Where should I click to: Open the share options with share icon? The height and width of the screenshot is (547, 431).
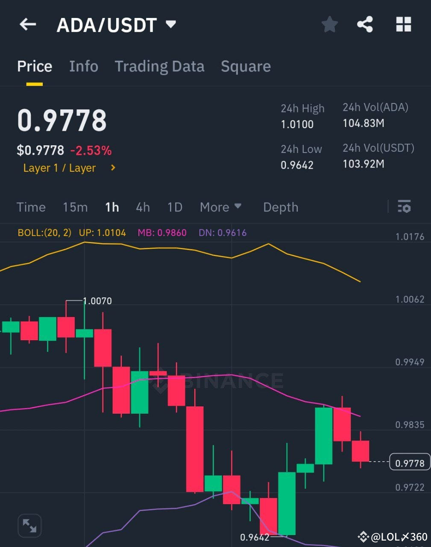click(365, 24)
